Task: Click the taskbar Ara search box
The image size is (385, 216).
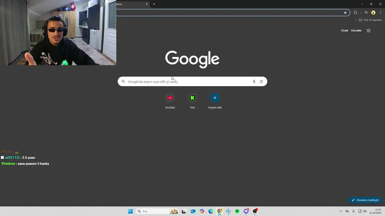Action: 157,211
